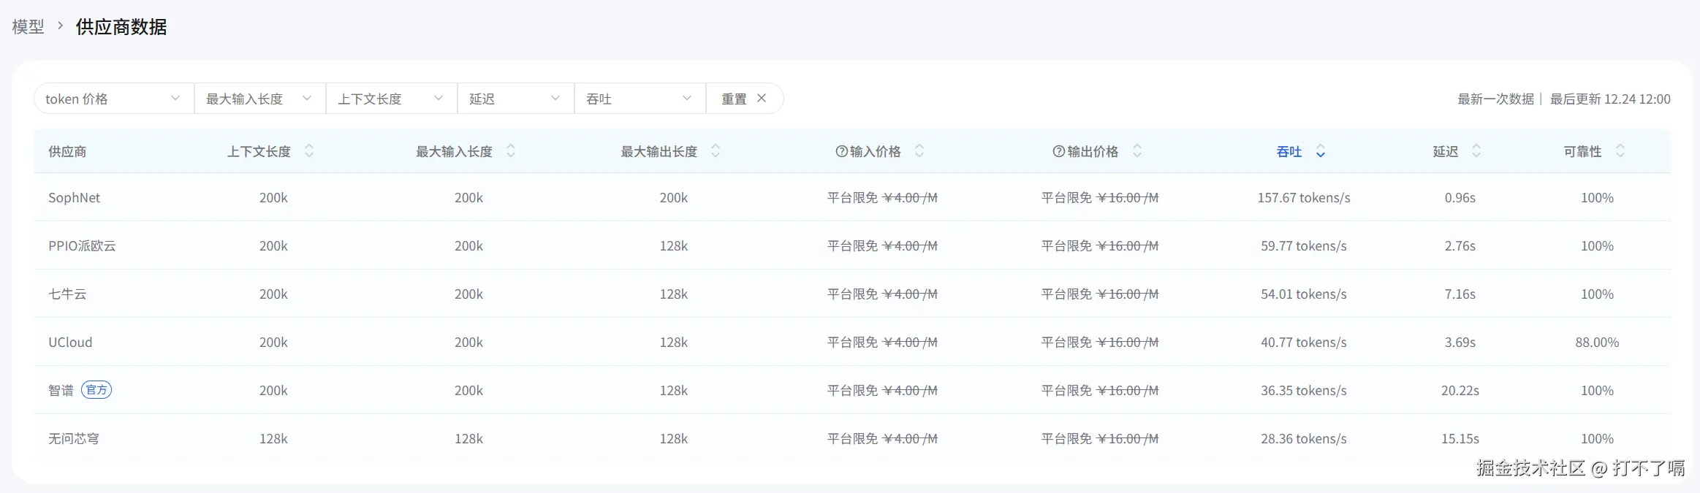Click the 可靠性 column sort arrows
Image resolution: width=1700 pixels, height=493 pixels.
[1620, 151]
